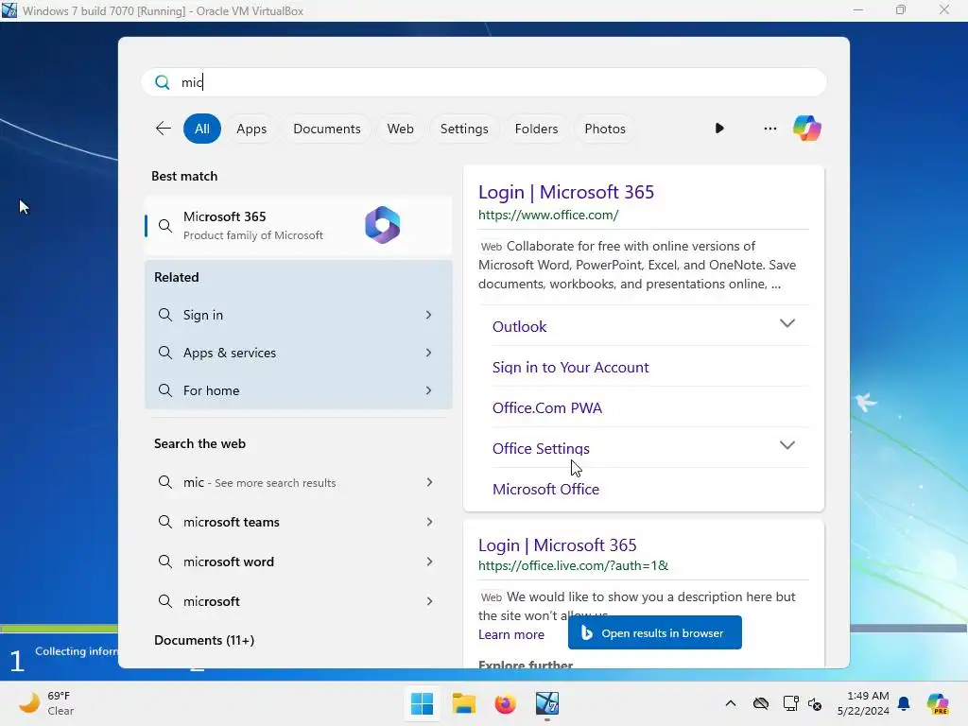Open the Office.Com PWA link
968x726 pixels.
(x=547, y=408)
